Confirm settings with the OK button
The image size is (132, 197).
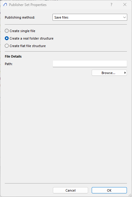(109, 190)
